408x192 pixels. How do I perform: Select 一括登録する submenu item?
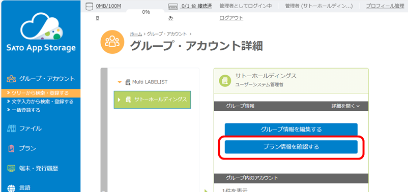tap(24, 110)
